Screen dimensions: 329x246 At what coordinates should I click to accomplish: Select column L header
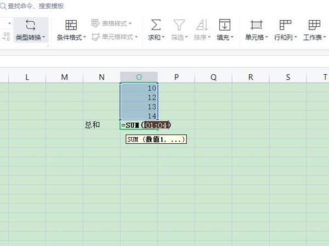[27, 77]
